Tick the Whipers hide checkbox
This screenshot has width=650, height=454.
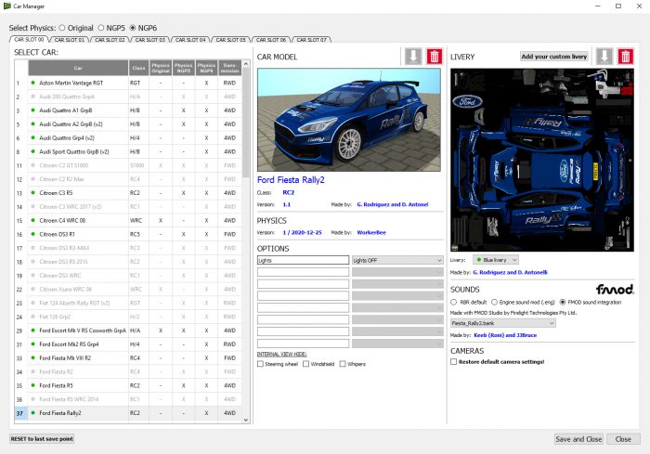pos(343,364)
